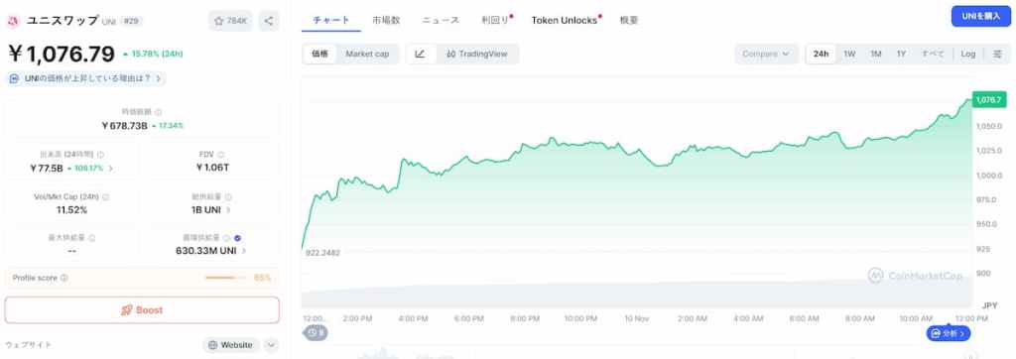Set chart range to 1Y
The width and height of the screenshot is (1016, 359).
click(901, 54)
